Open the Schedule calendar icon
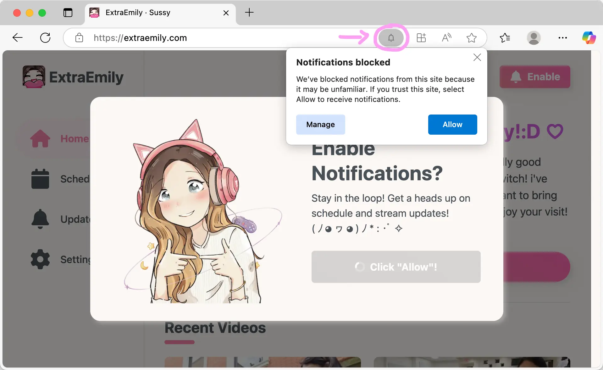603x370 pixels. click(40, 179)
